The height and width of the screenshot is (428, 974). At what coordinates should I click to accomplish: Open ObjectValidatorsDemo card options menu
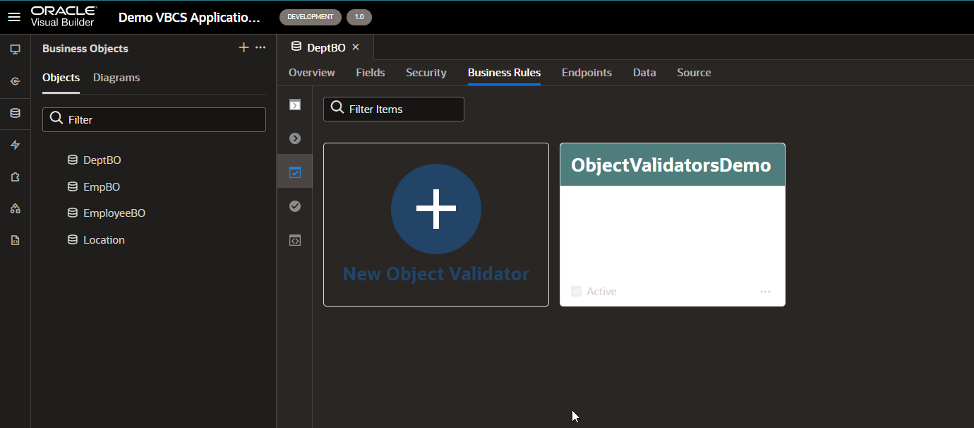[765, 292]
